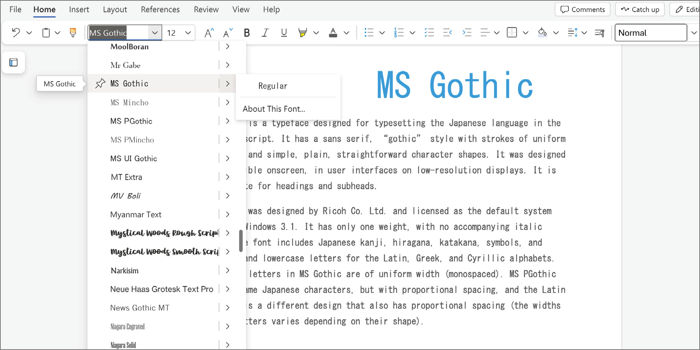700x350 pixels.
Task: Apply bullet list formatting
Action: pyautogui.click(x=369, y=33)
